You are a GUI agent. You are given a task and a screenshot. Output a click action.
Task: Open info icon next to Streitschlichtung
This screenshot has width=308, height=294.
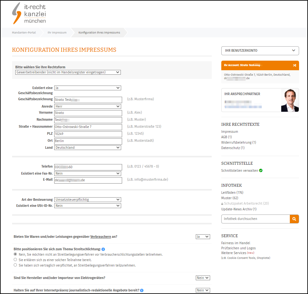(103, 249)
